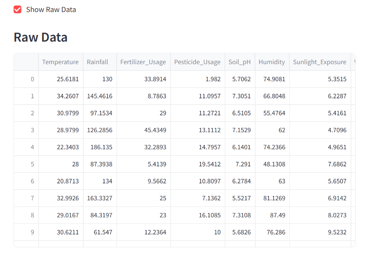Select Temperature cell 25.6181
Screen dimensions: 368x255
[61, 79]
